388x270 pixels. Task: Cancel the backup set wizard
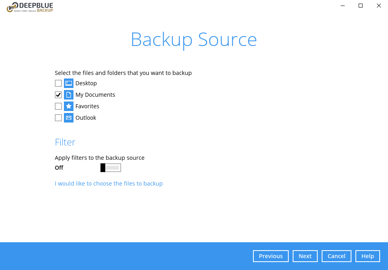tap(336, 256)
